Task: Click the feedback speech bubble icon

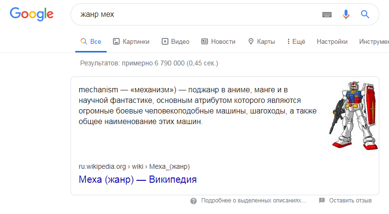Action: tap(322, 201)
